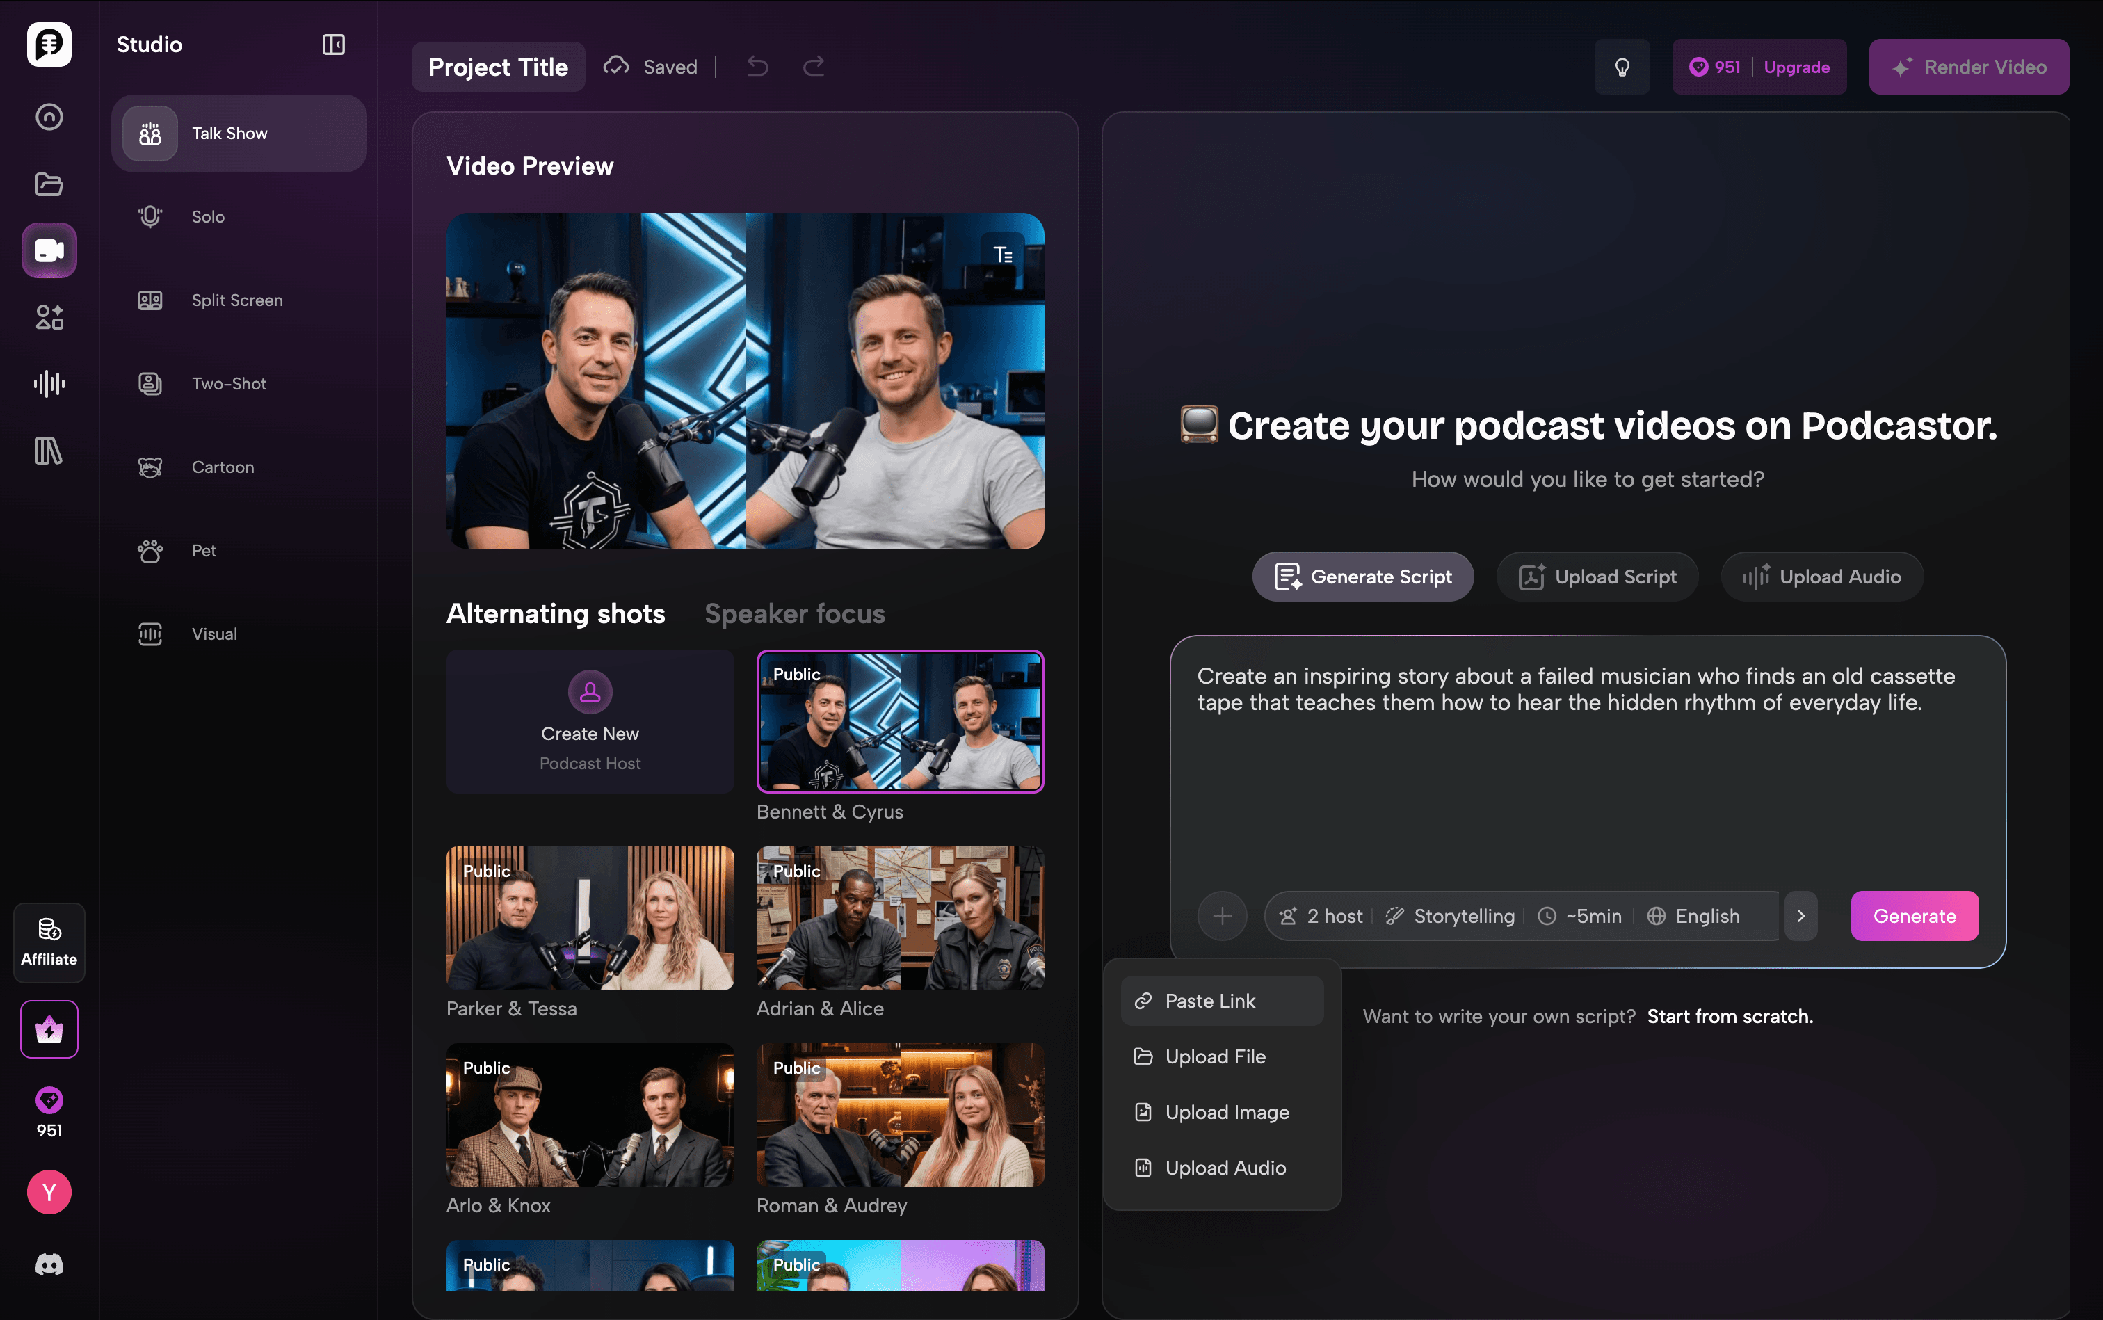
Task: Collapse the Studio sidebar panel
Action: pos(334,45)
